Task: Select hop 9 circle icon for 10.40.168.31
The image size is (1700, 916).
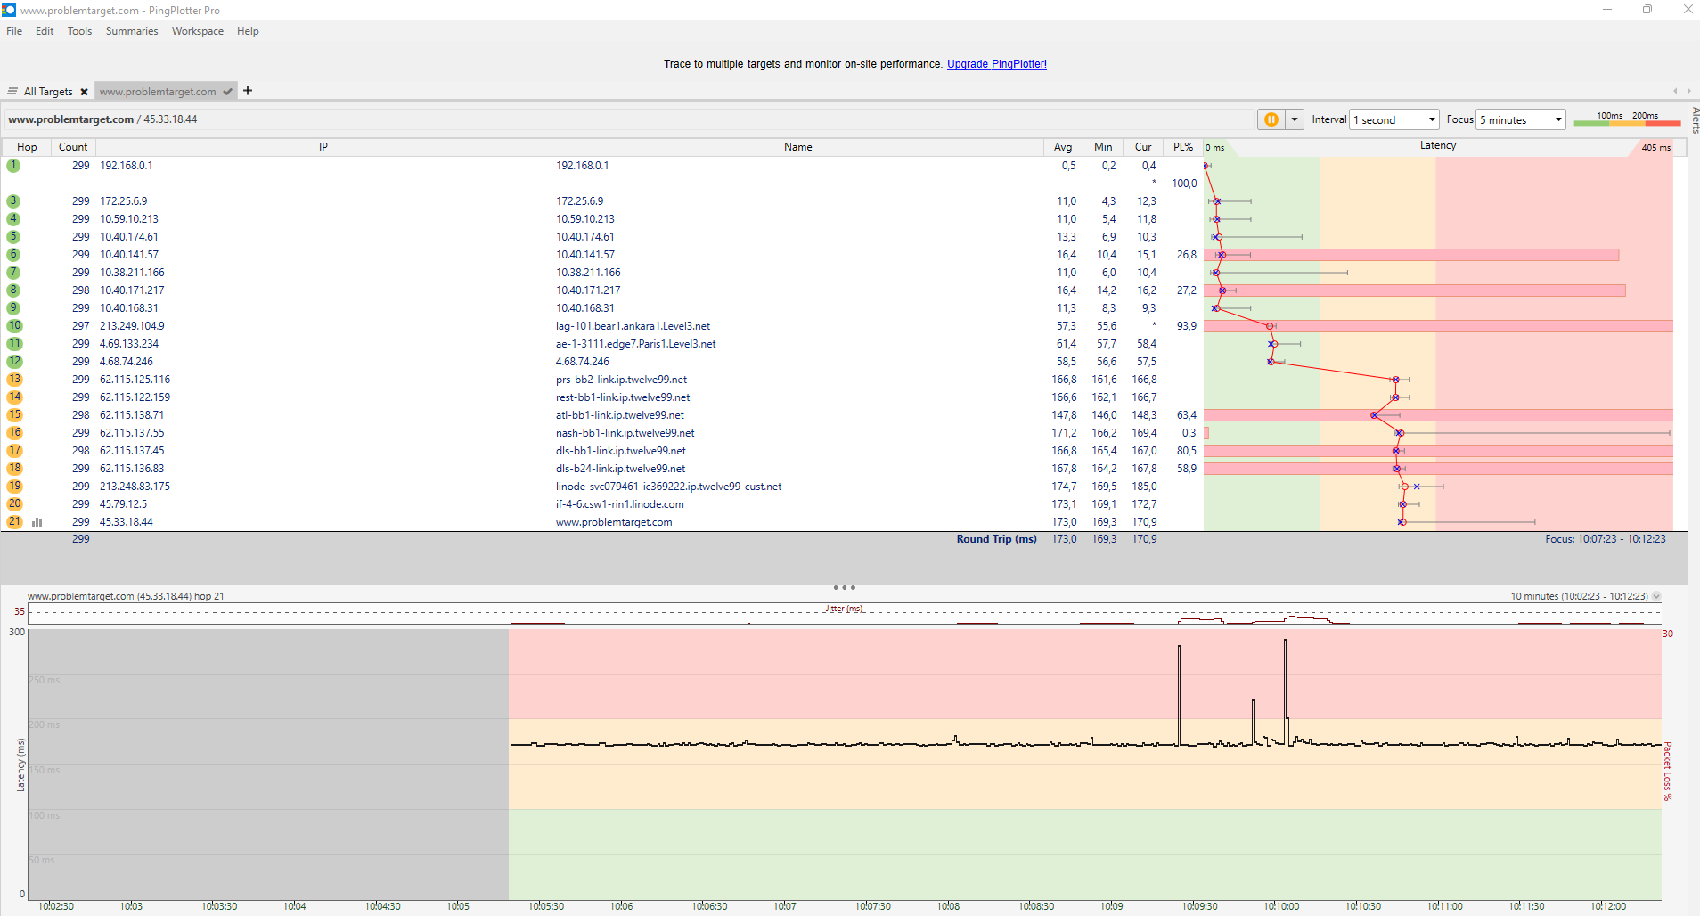Action: click(x=13, y=308)
